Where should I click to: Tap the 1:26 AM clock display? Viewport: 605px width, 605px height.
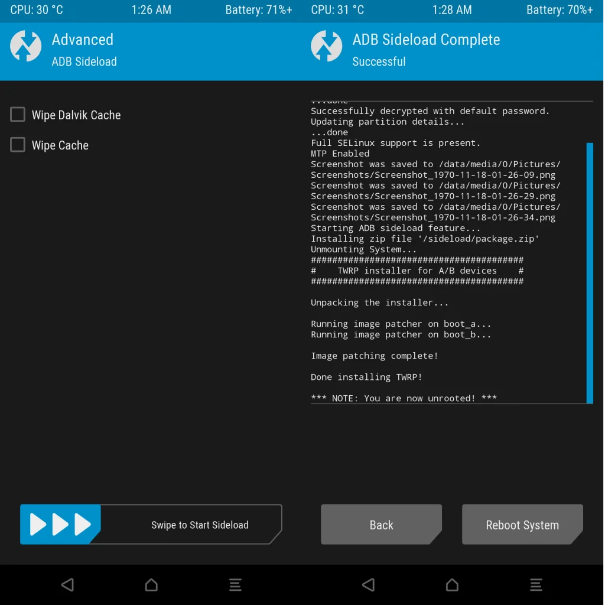[151, 9]
